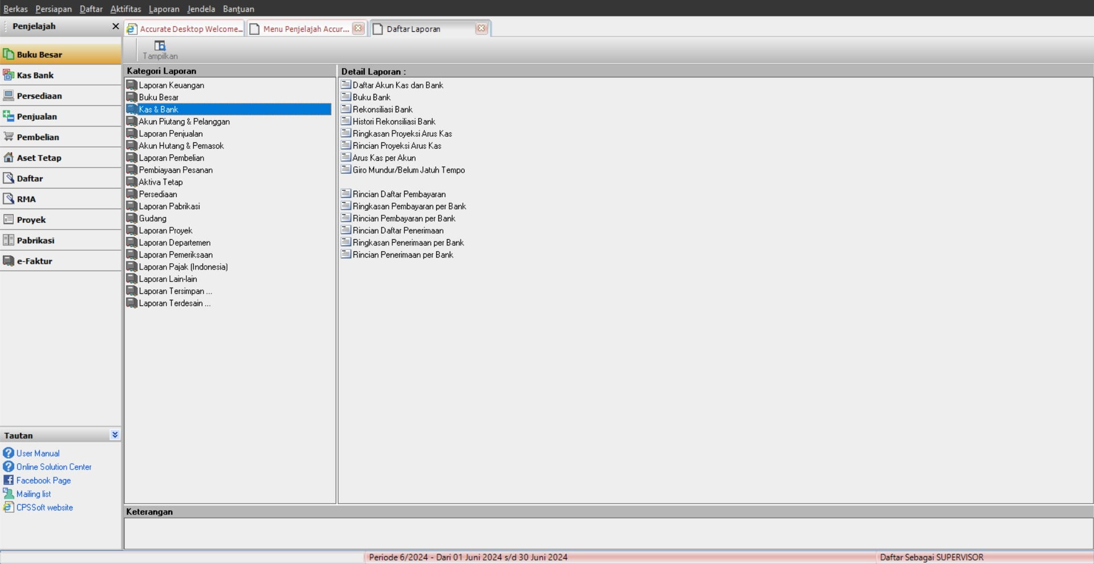Viewport: 1094px width, 564px height.
Task: Collapse the Tautan panel chevron
Action: point(115,435)
